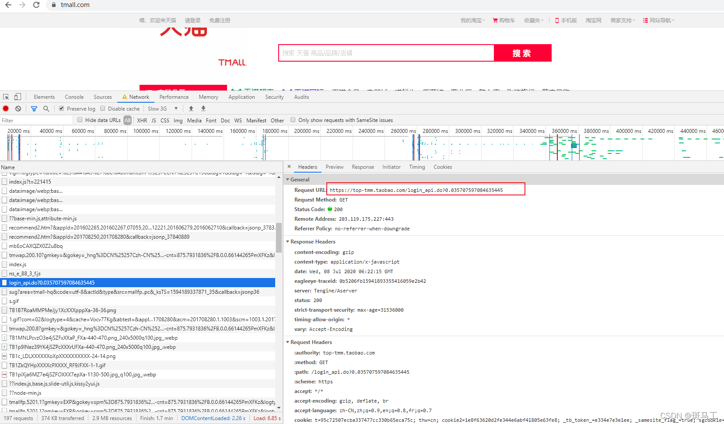724x424 pixels.
Task: Click the request list vertical scrollbar thumb
Action: [279, 237]
